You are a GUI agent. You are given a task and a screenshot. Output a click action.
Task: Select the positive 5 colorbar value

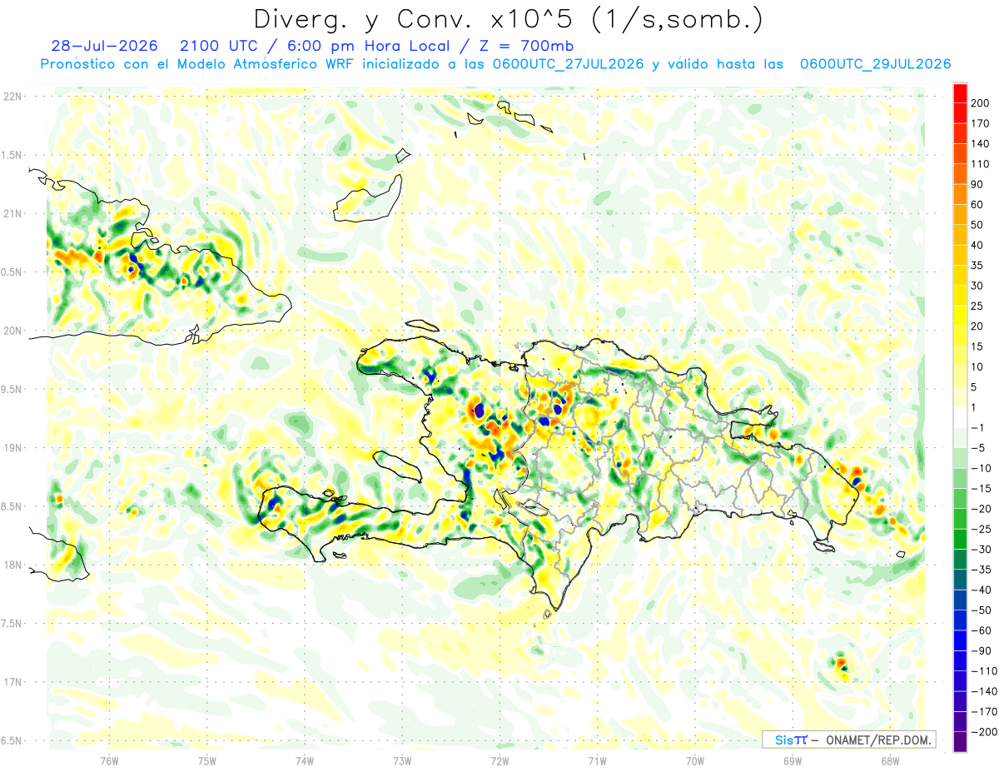pos(974,388)
